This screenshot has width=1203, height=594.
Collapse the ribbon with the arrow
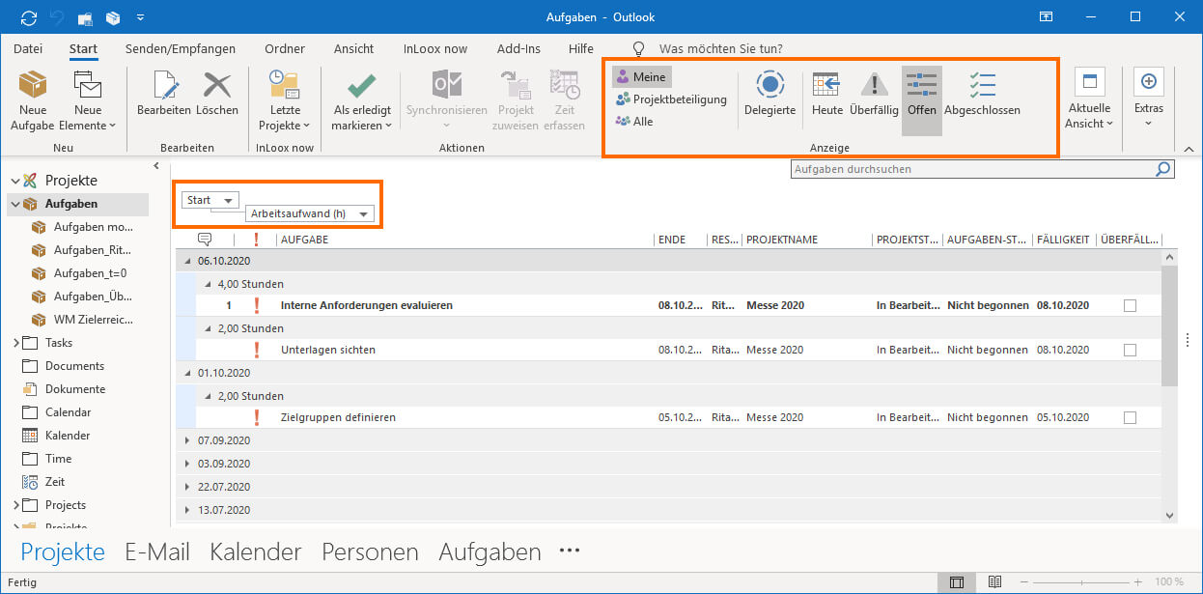point(1189,149)
